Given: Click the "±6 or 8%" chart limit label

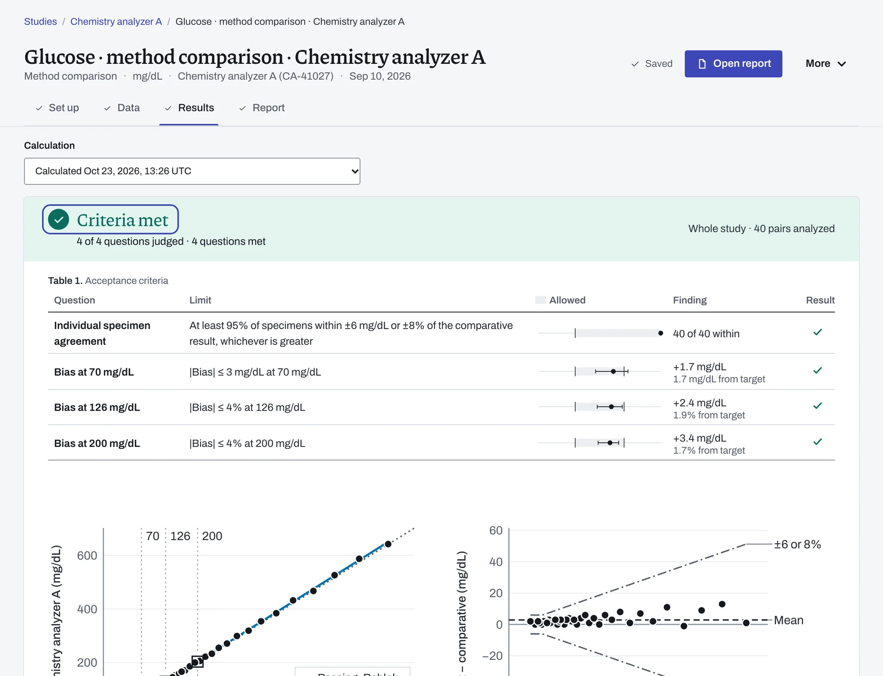Looking at the screenshot, I should pyautogui.click(x=797, y=544).
